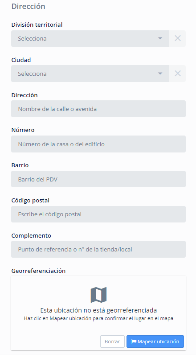This screenshot has height=358, width=196.
Task: Select the Código postal input field
Action: click(x=98, y=214)
